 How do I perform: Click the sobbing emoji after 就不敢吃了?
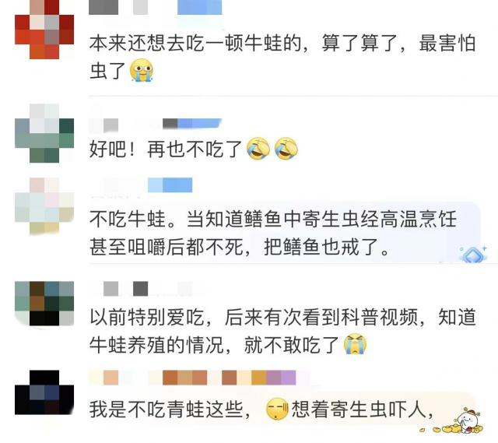(x=355, y=344)
